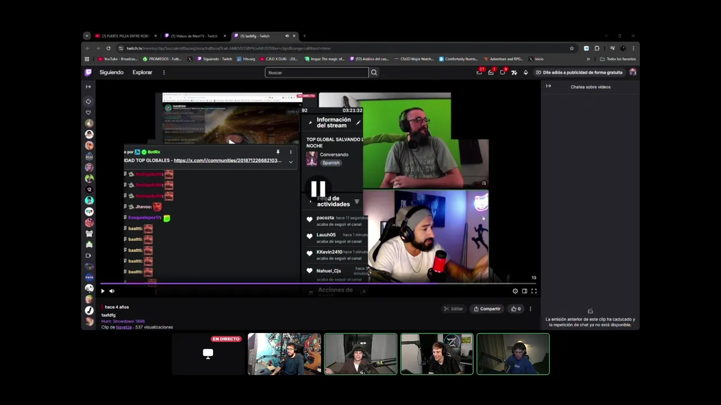This screenshot has width=721, height=405.
Task: Select the EN DIRECTO screen-share tile
Action: (x=208, y=354)
